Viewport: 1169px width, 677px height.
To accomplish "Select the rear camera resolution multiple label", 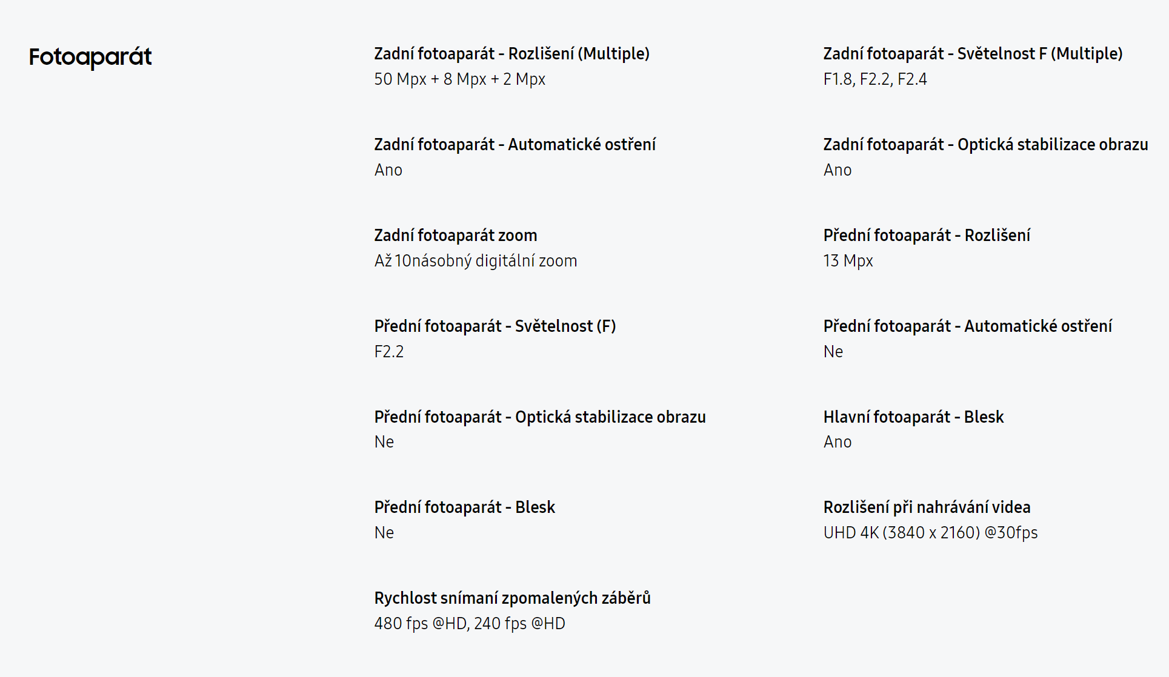I will point(511,54).
